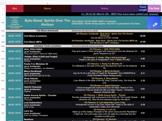Select row number 4455 header

coord(3,22)
